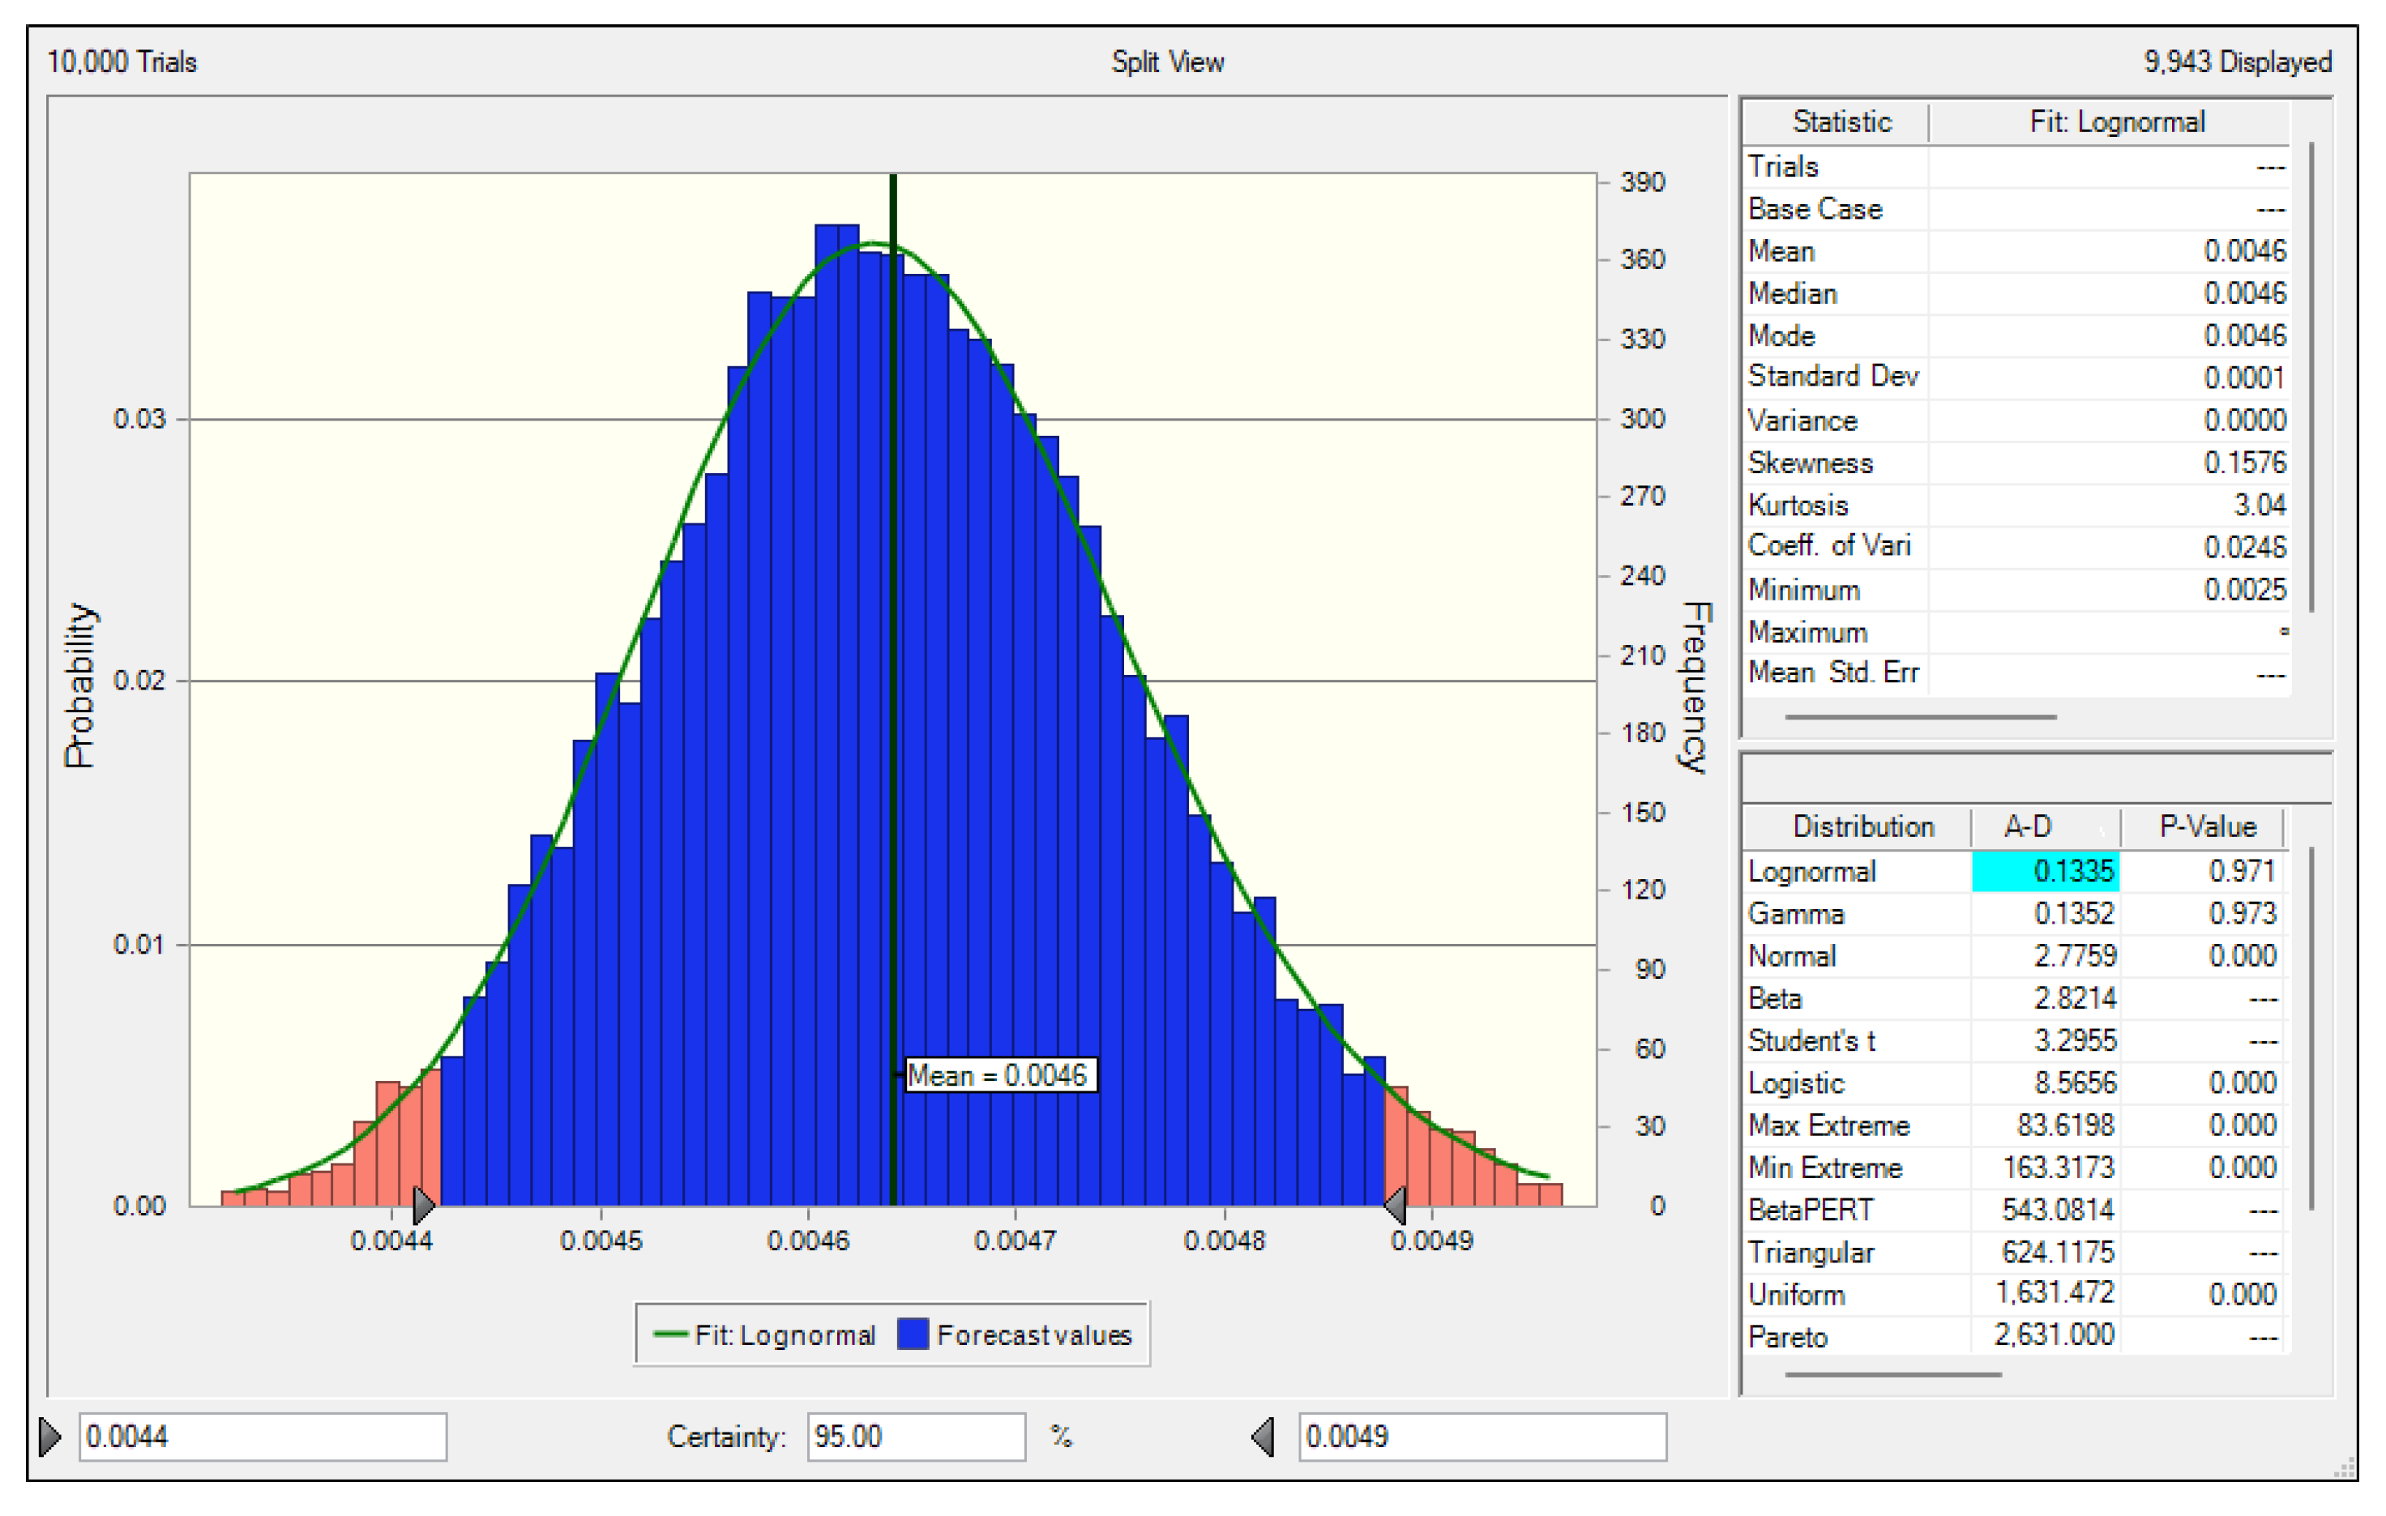
Task: Click the green Fit: Lognormal legend line
Action: tap(671, 1335)
